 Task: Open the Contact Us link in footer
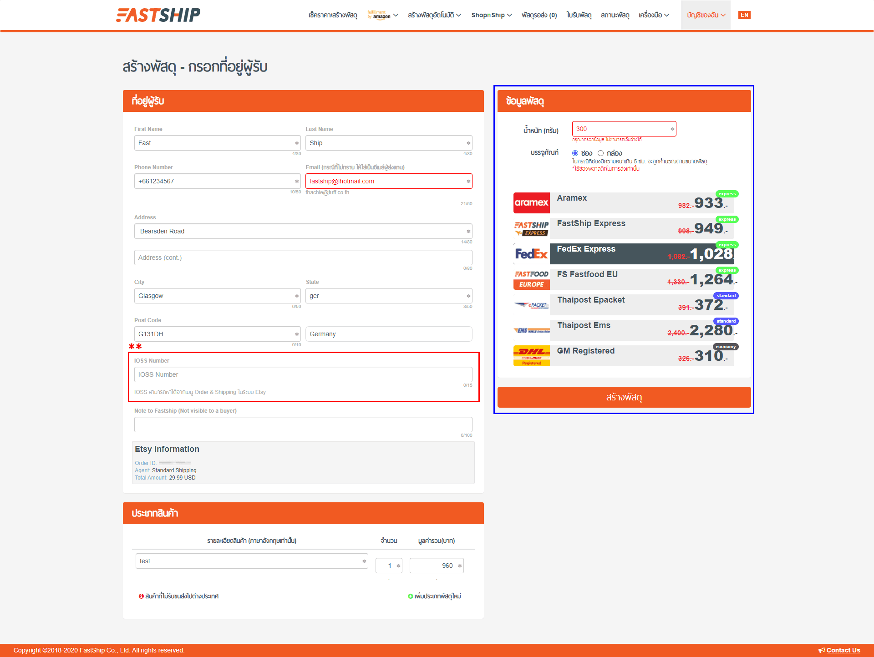point(843,650)
